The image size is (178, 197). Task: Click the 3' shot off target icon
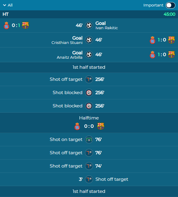tap(89, 179)
